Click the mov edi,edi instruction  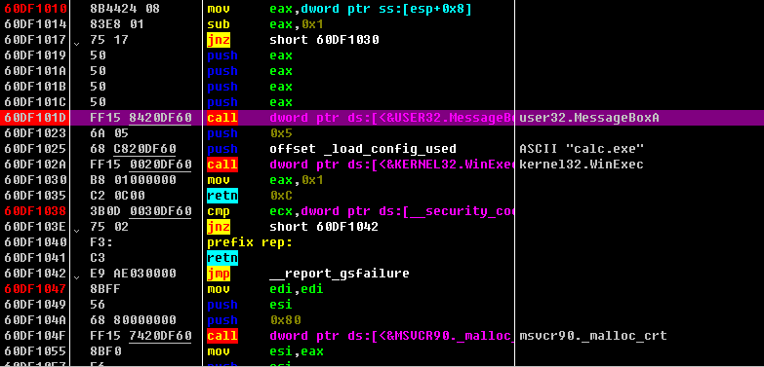[265, 289]
